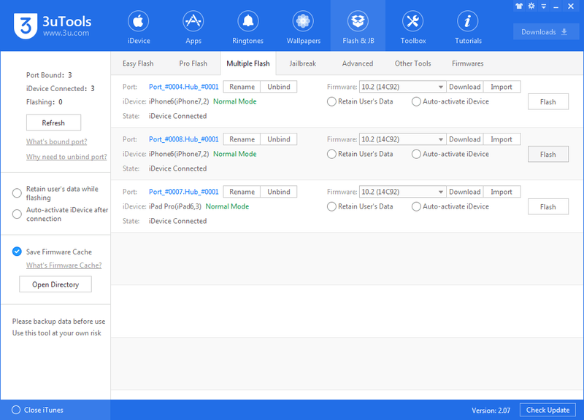The width and height of the screenshot is (584, 420).
Task: Click the Port_#0004.Hub_#0001 link
Action: (184, 87)
